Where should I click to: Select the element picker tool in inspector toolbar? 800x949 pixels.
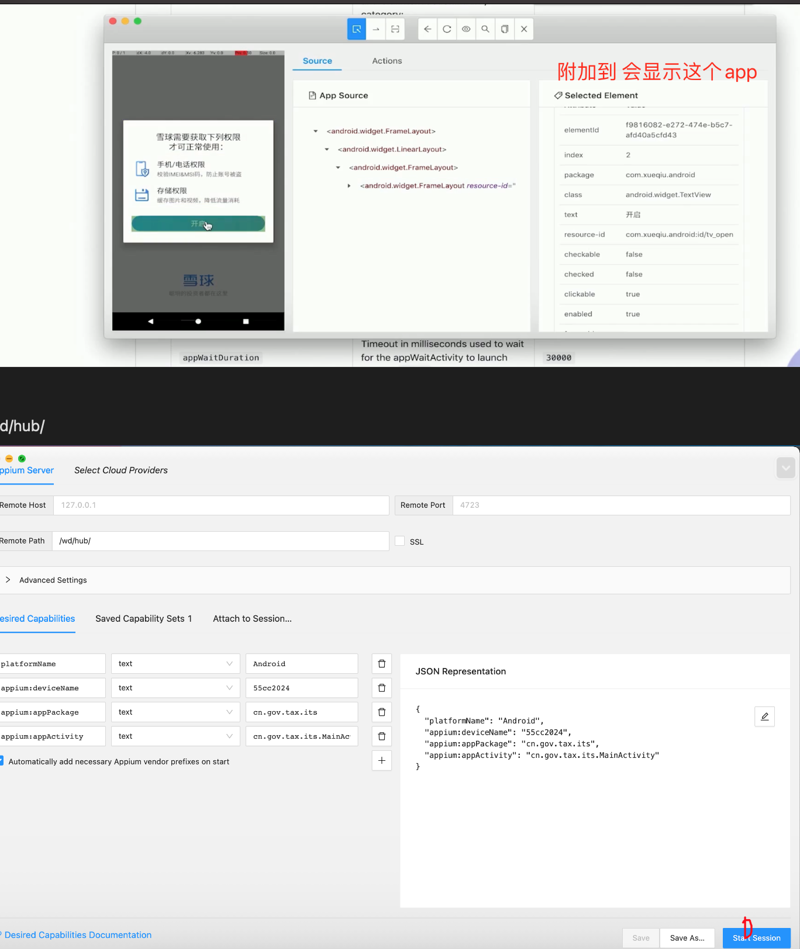pos(357,29)
